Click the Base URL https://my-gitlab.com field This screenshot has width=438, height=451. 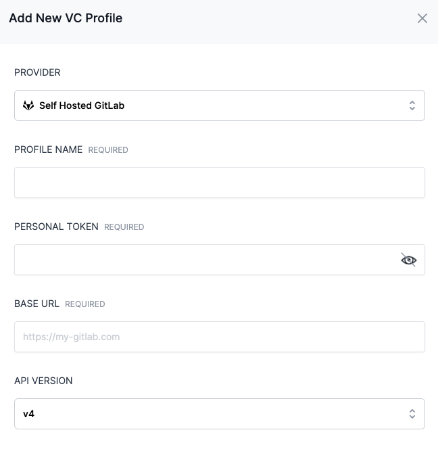click(x=219, y=337)
